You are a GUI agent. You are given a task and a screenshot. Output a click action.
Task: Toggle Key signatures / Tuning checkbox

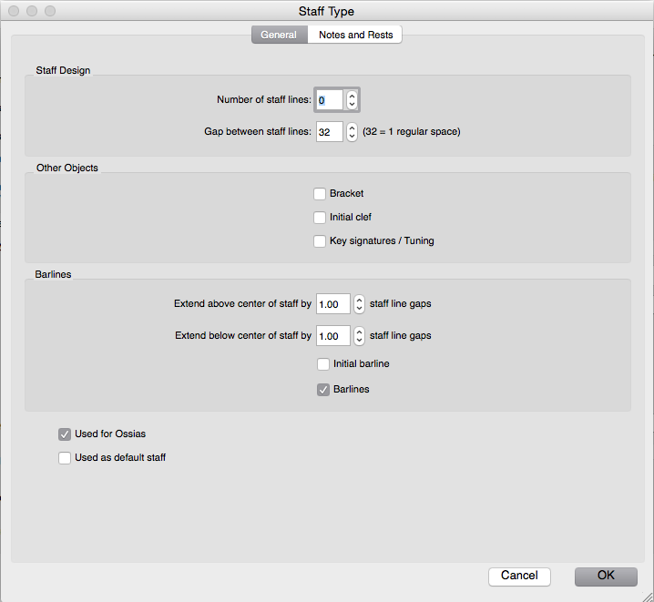[x=320, y=241]
